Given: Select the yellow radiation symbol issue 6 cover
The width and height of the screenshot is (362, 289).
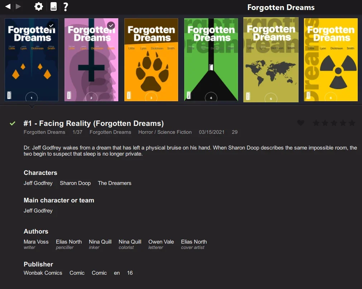Looking at the screenshot, I should coord(330,60).
